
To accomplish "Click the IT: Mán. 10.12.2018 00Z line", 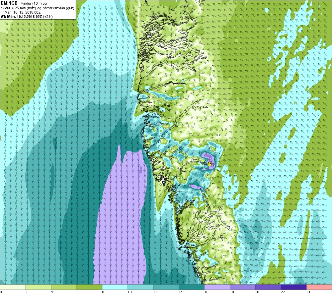I will (x=21, y=12).
